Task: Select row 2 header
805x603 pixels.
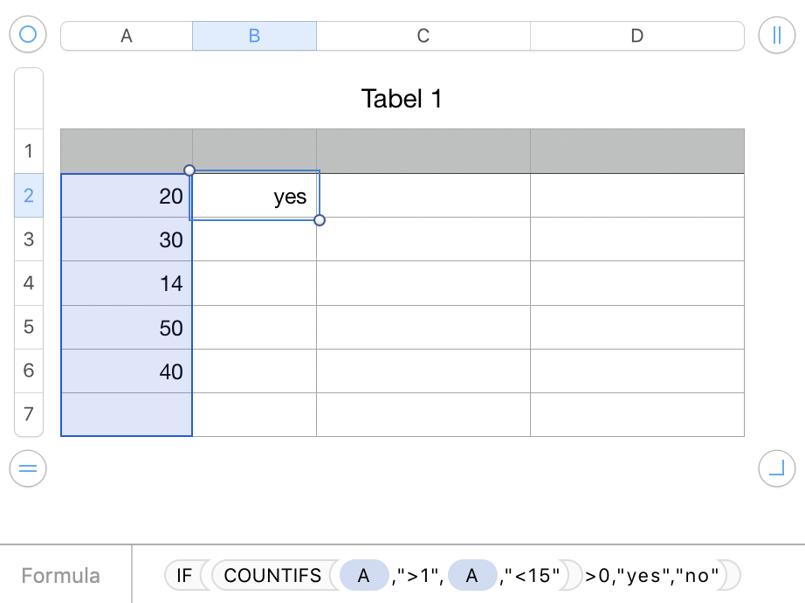Action: coord(29,195)
